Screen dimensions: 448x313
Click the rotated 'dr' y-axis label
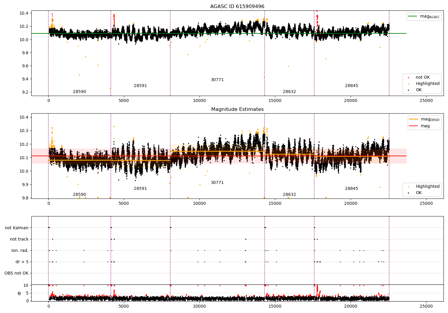point(19,293)
